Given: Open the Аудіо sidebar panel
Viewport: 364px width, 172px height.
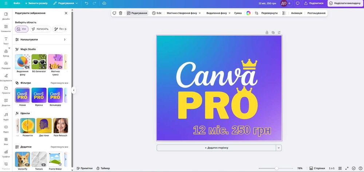Looking at the screenshot, I should point(6,116).
